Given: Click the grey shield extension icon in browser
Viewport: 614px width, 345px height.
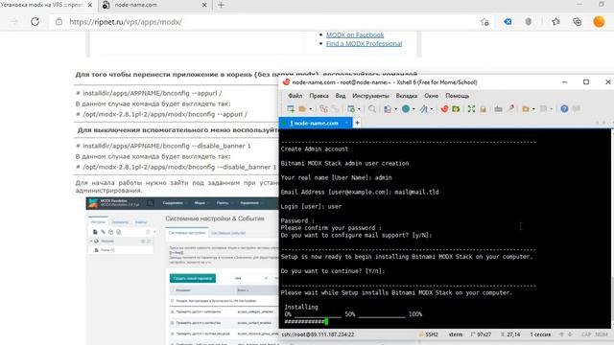Looking at the screenshot, I should (x=529, y=21).
